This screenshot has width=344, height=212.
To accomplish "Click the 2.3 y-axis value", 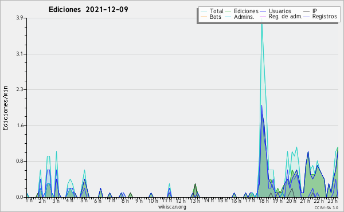I will [x=20, y=89].
